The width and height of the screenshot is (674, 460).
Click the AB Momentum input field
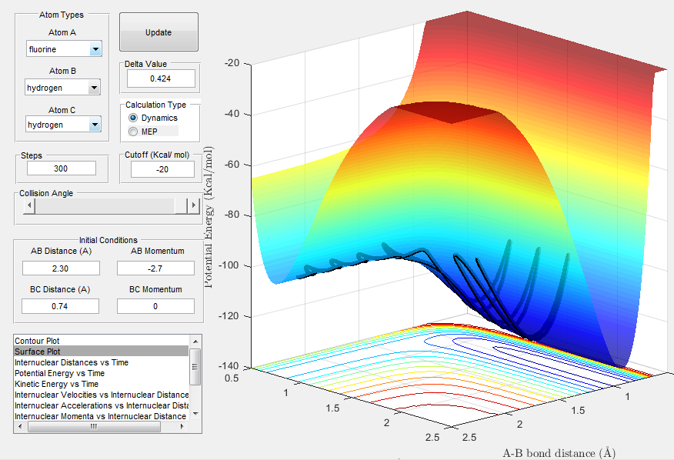pyautogui.click(x=155, y=268)
